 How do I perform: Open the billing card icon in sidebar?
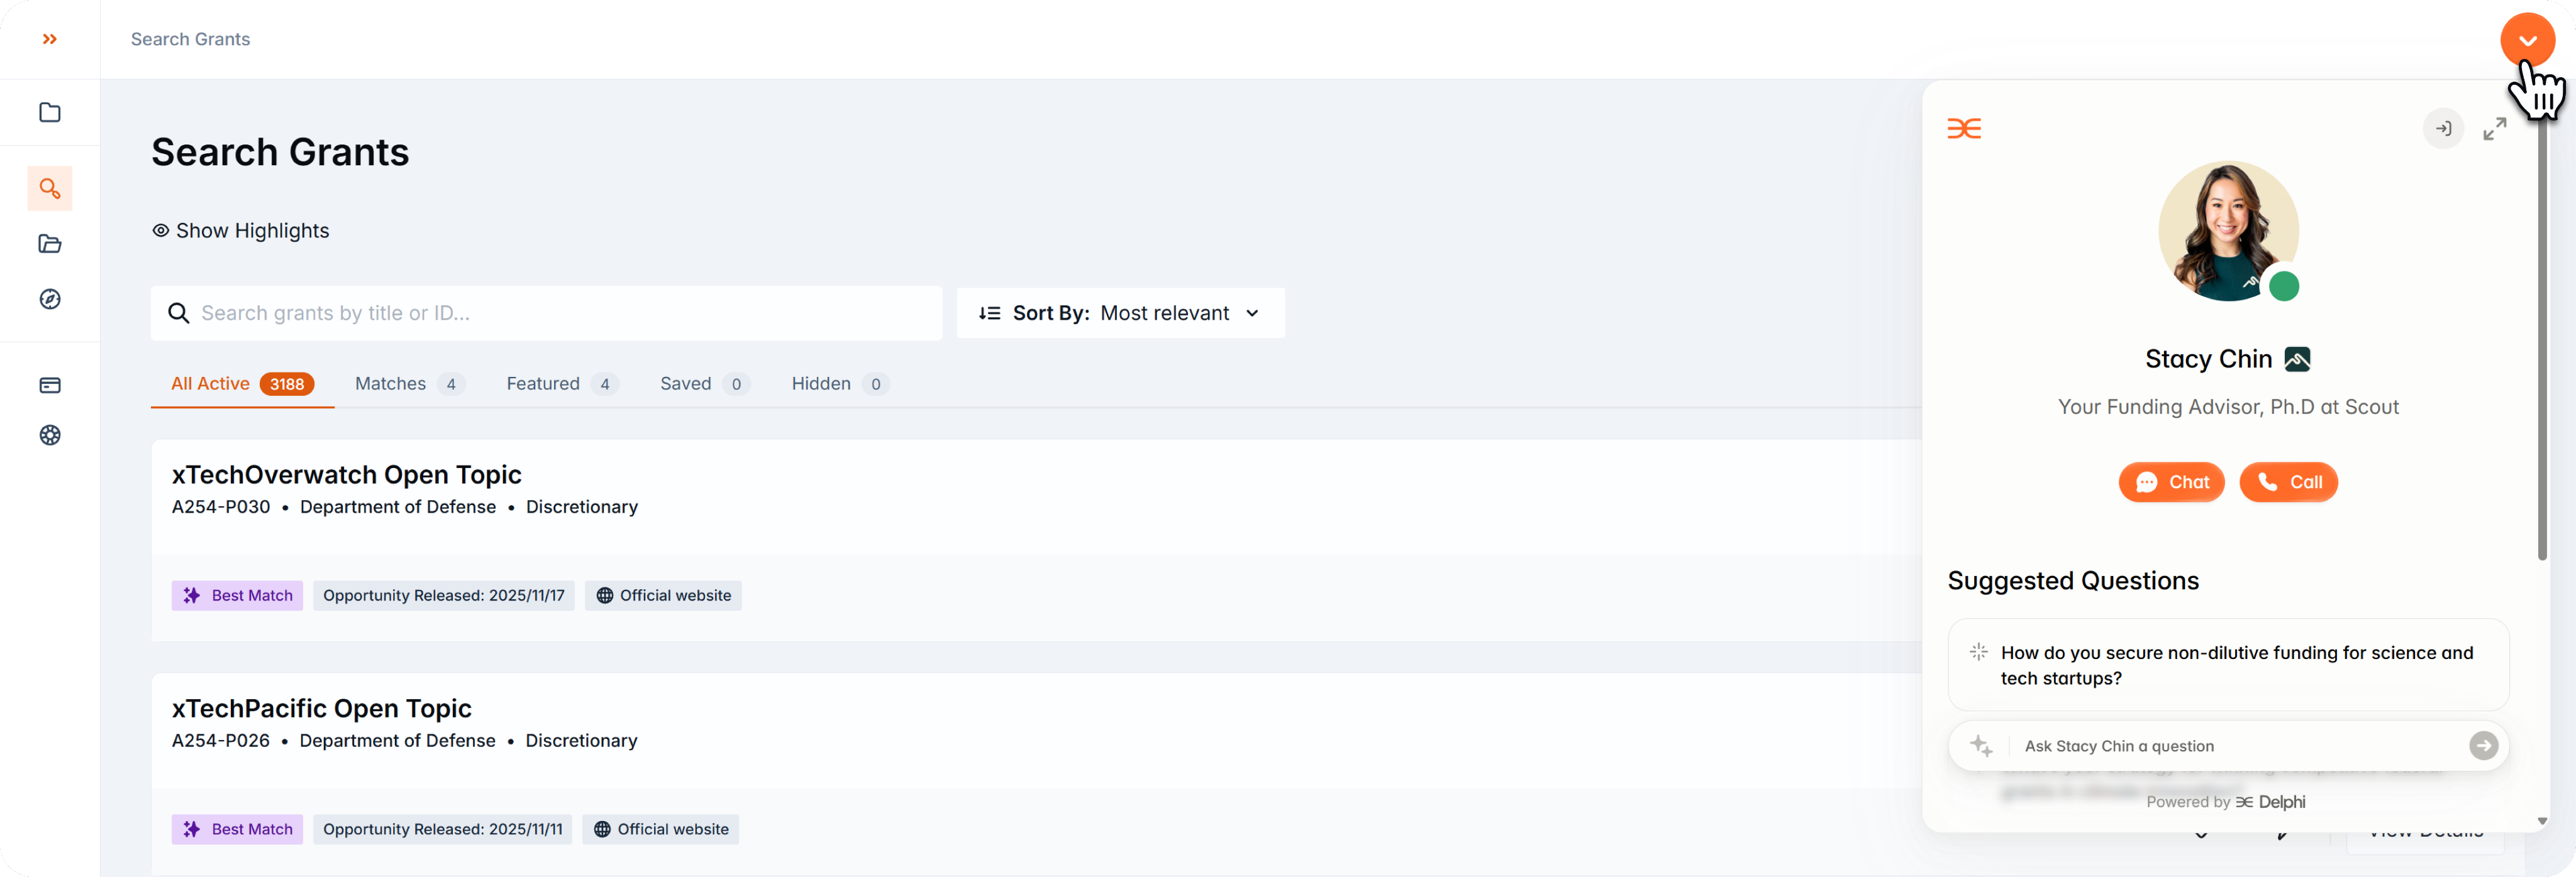point(49,384)
